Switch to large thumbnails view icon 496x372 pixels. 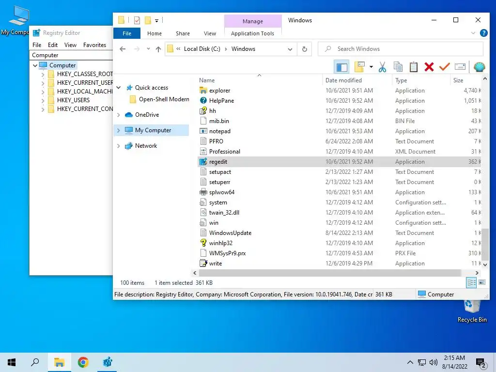click(482, 282)
